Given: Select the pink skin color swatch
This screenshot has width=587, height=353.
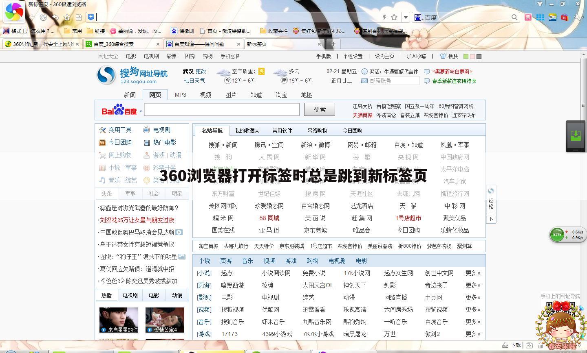Looking at the screenshot, I should pyautogui.click(x=472, y=57).
